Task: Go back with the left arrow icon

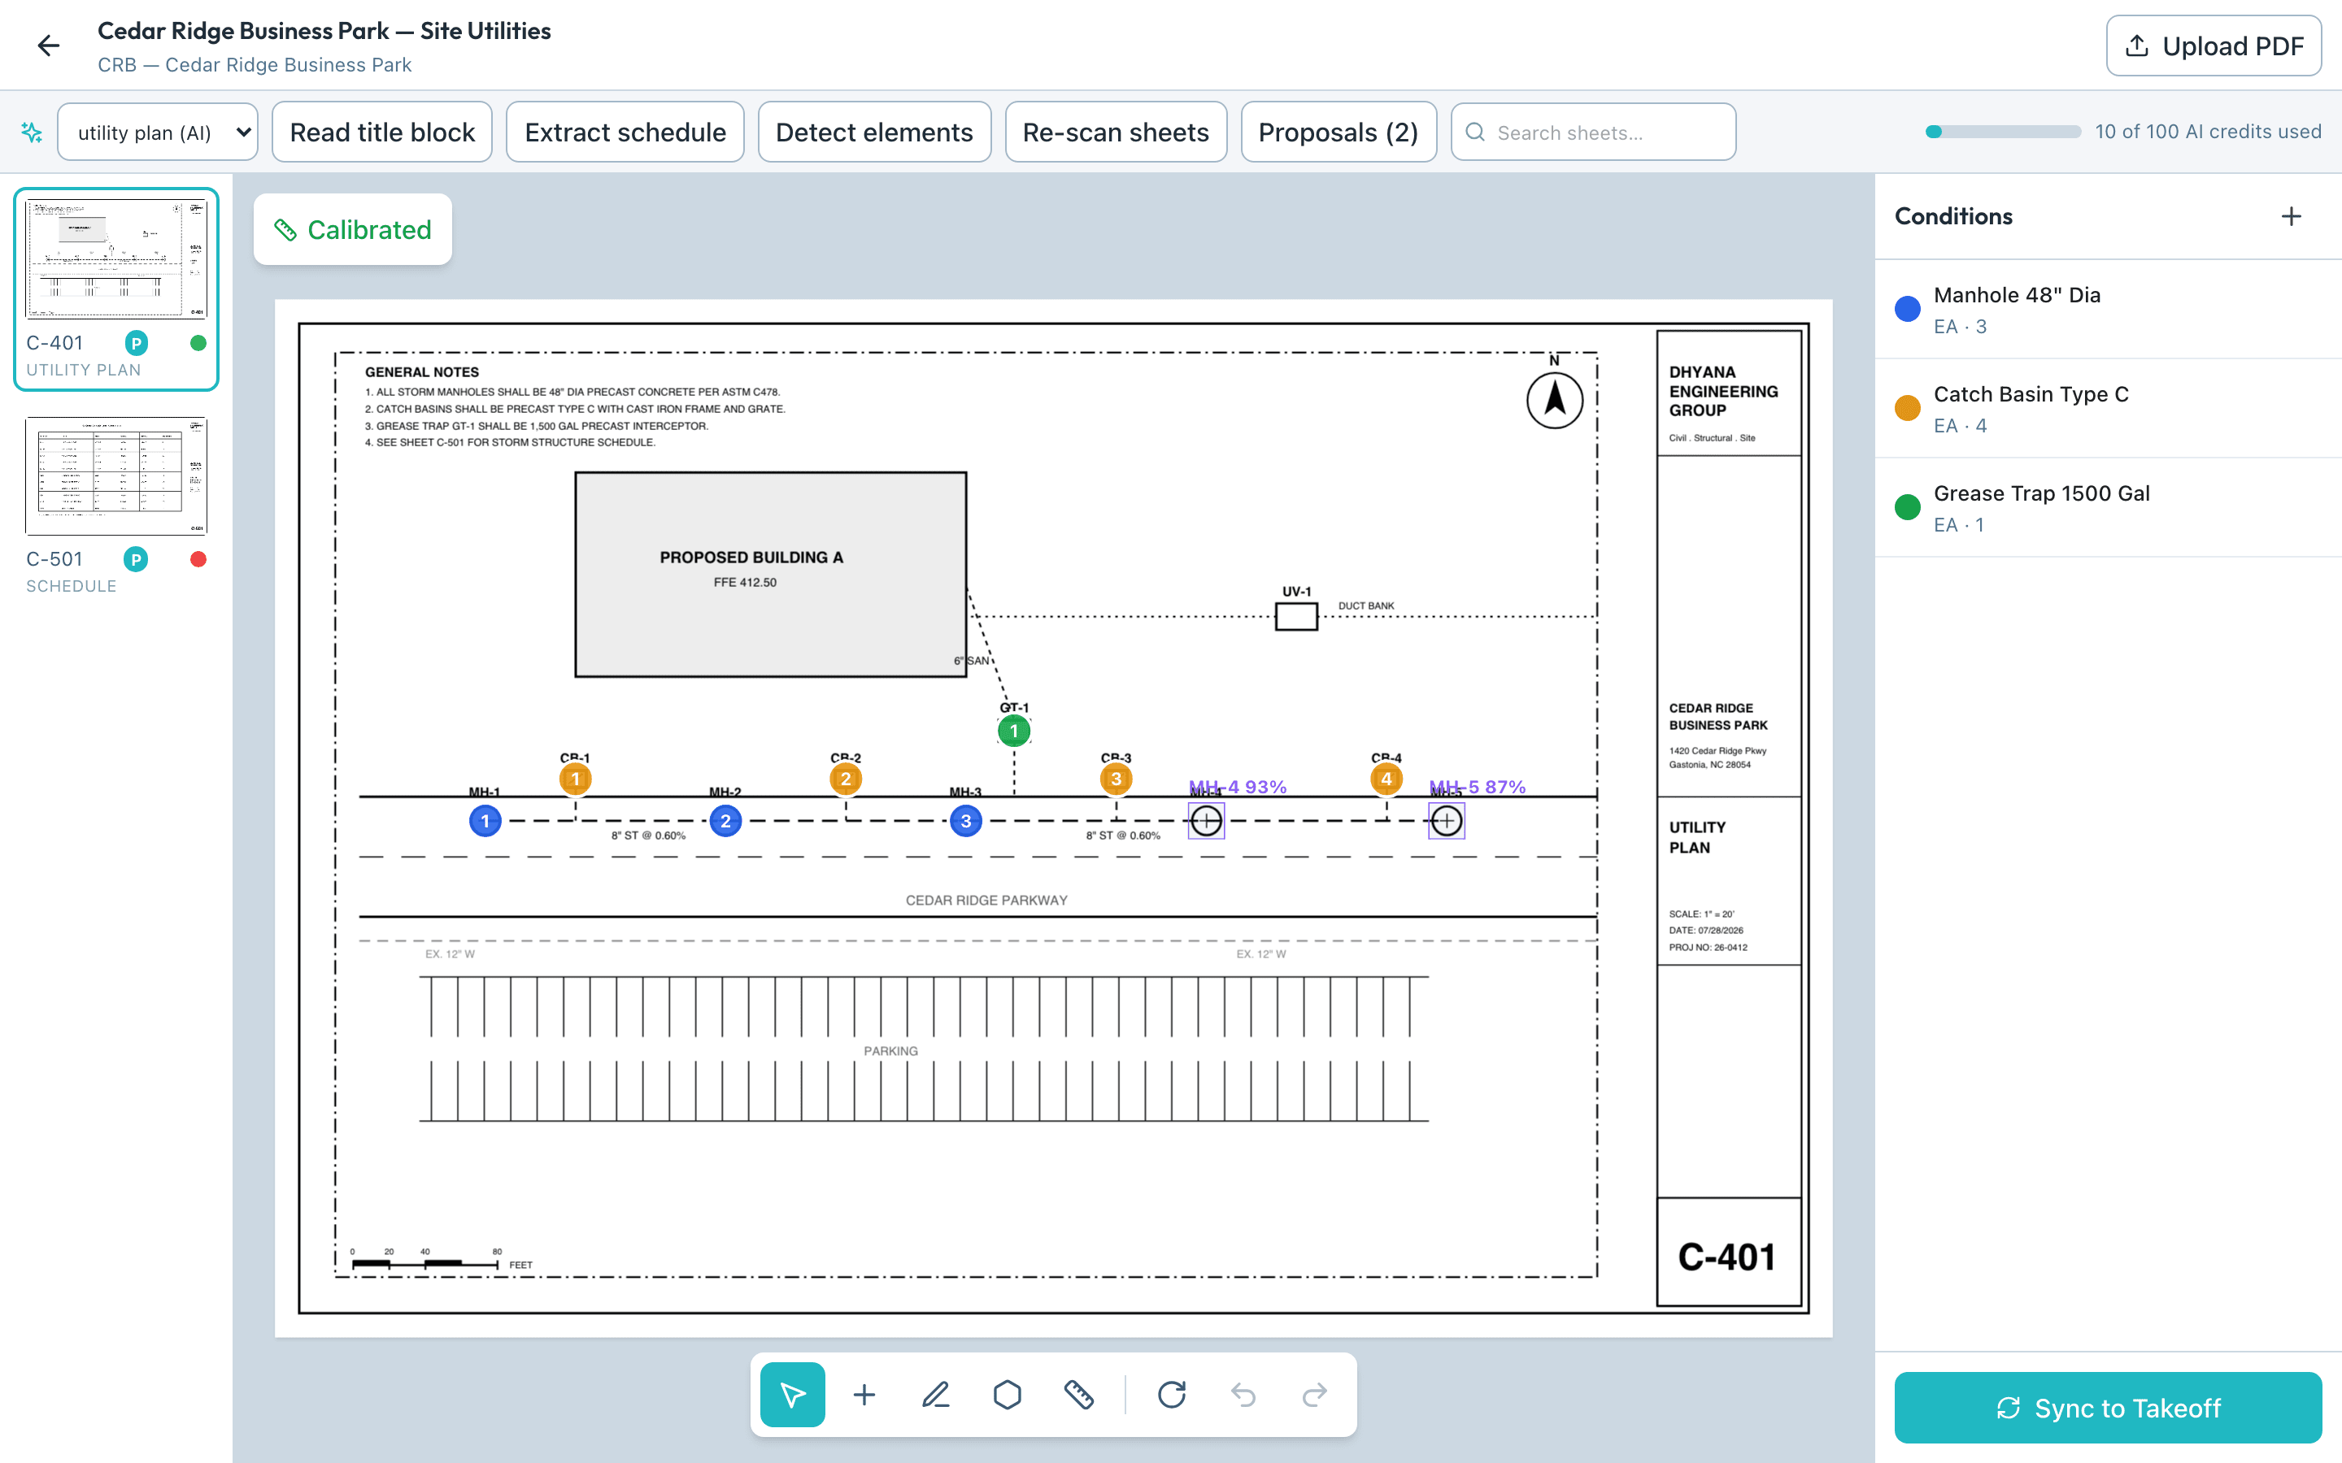Action: 49,46
